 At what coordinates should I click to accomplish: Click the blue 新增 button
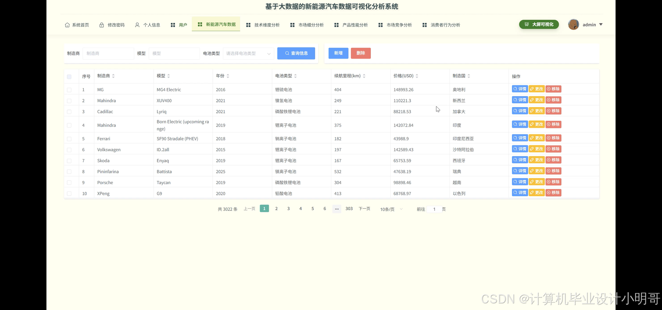338,53
